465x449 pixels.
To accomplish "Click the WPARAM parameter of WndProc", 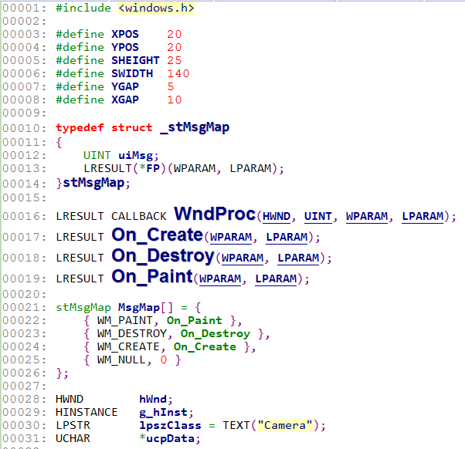I will tap(367, 216).
